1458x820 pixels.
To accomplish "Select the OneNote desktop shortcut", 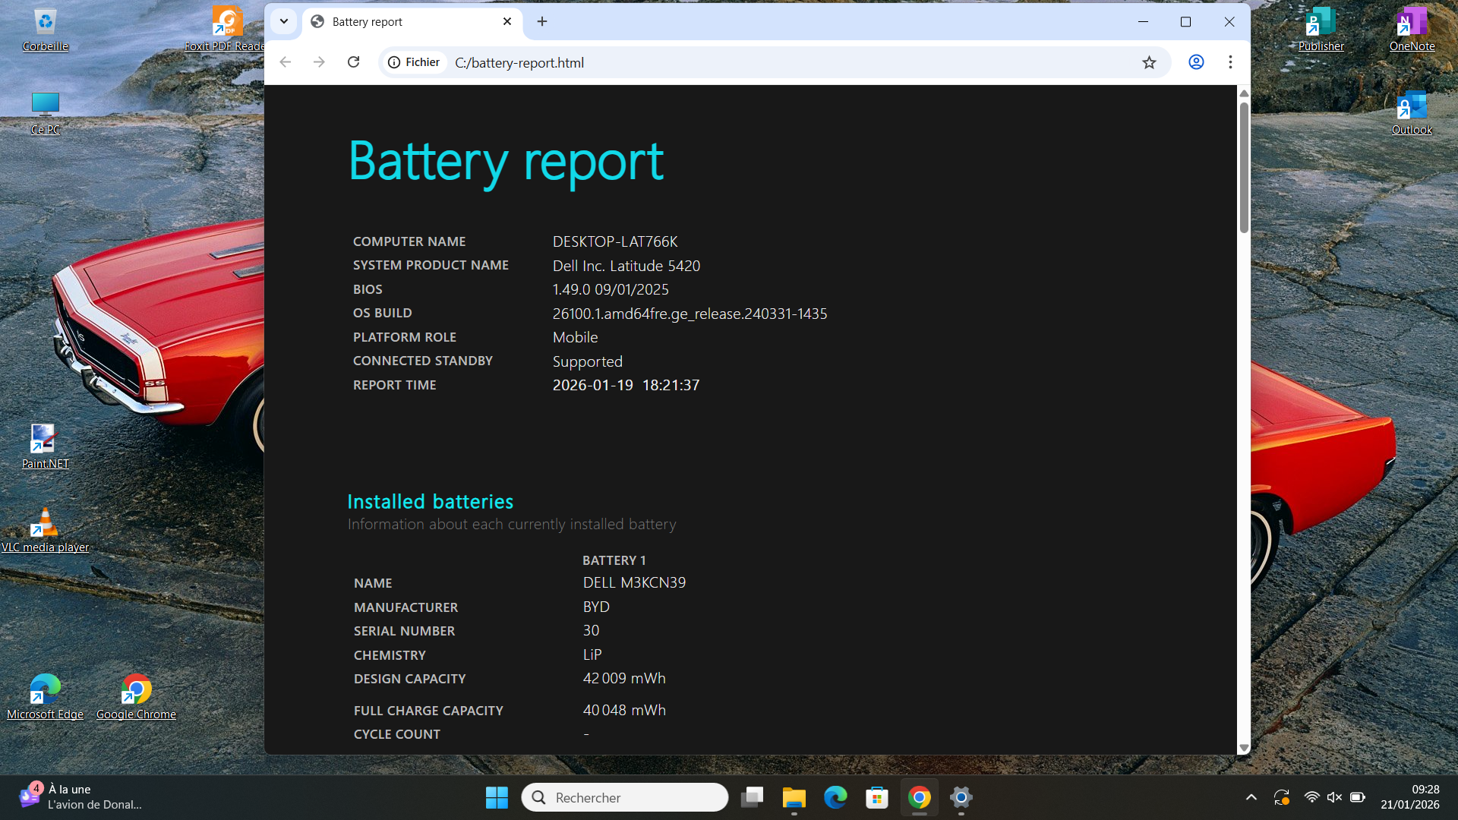I will tap(1412, 30).
